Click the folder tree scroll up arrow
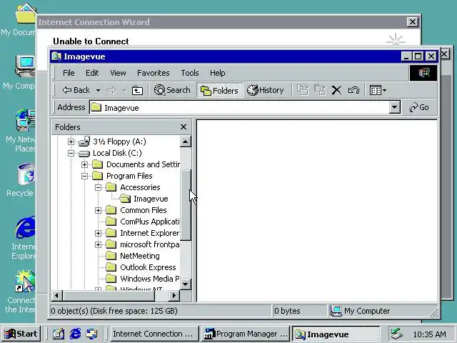Screen dimensions: 457x343 click(186, 141)
